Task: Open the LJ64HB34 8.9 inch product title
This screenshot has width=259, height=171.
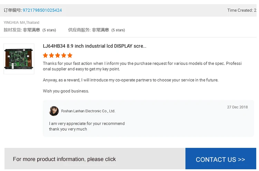Action: 94,46
